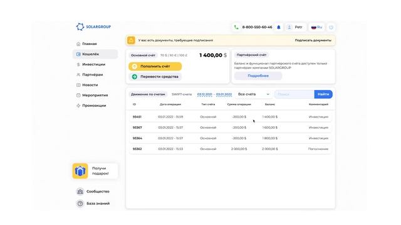Click the Партнёрский счёт label
This screenshot has height=225, width=401.
251,55
